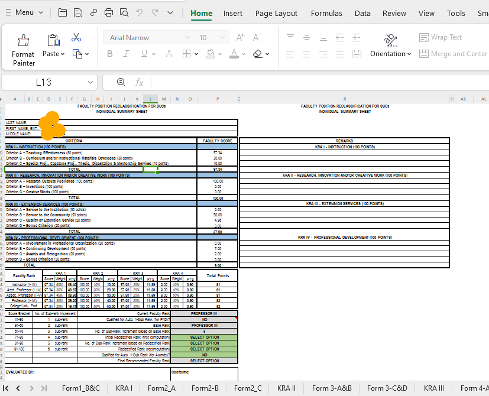Select column P header
The height and width of the screenshot is (396, 489).
pos(218,99)
